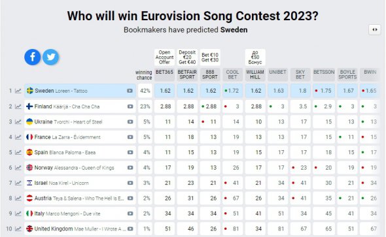Screen dimensions: 386x237
Task: Open the trend chart icon for Sweden
Action: [18, 91]
